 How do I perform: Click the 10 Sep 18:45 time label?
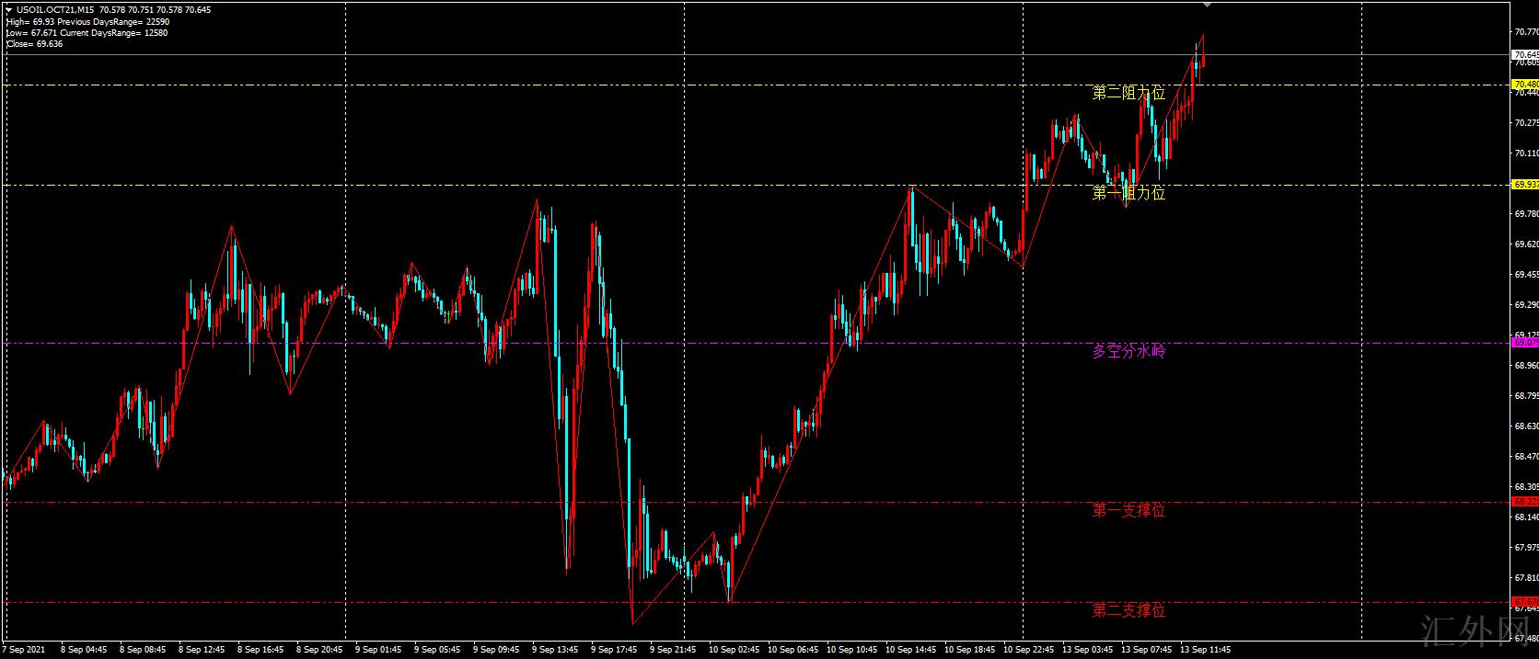point(969,650)
